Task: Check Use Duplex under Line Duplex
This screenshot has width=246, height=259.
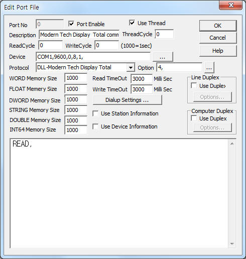Action: (194, 86)
